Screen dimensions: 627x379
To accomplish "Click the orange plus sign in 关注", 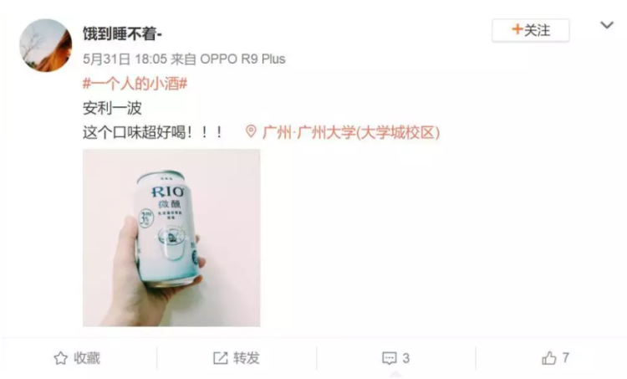I will pyautogui.click(x=517, y=29).
